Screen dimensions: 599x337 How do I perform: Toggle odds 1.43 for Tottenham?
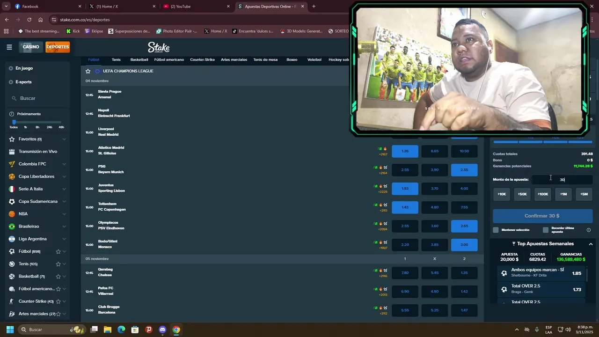405,207
